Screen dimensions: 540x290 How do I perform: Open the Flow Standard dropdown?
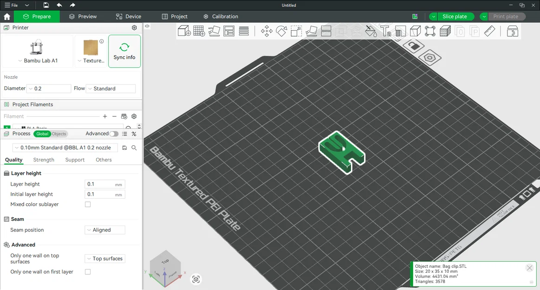click(x=111, y=89)
